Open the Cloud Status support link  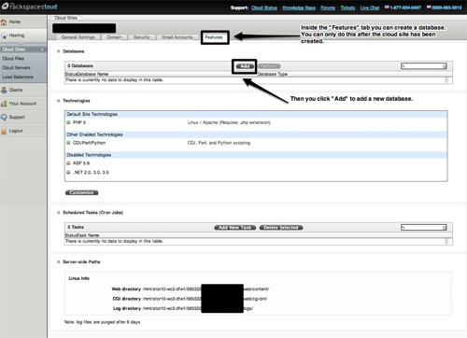point(264,7)
